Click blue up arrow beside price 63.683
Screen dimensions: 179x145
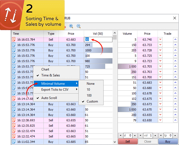[x=175, y=83]
